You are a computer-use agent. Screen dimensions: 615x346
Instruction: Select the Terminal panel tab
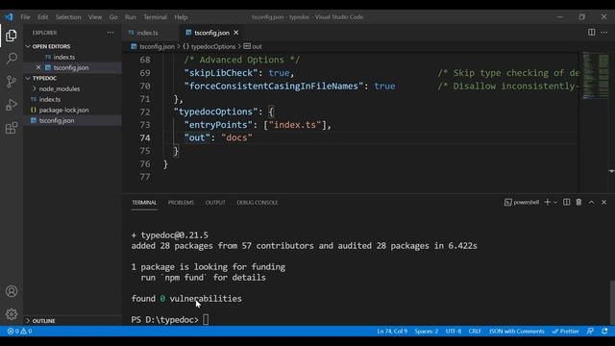[144, 203]
